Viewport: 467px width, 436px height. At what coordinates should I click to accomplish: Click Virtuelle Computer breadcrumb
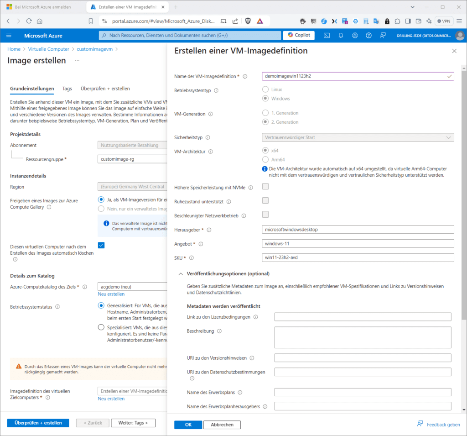click(x=48, y=49)
